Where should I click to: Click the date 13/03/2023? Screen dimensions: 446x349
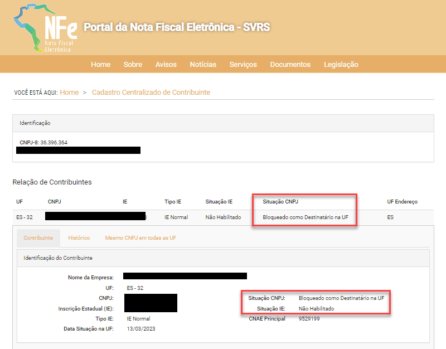(x=141, y=329)
